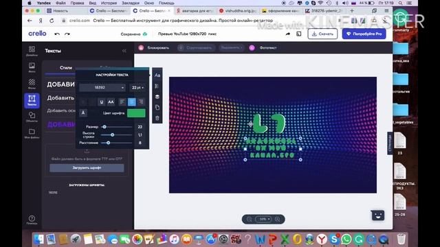Open a new browser tab with plus

352,11
